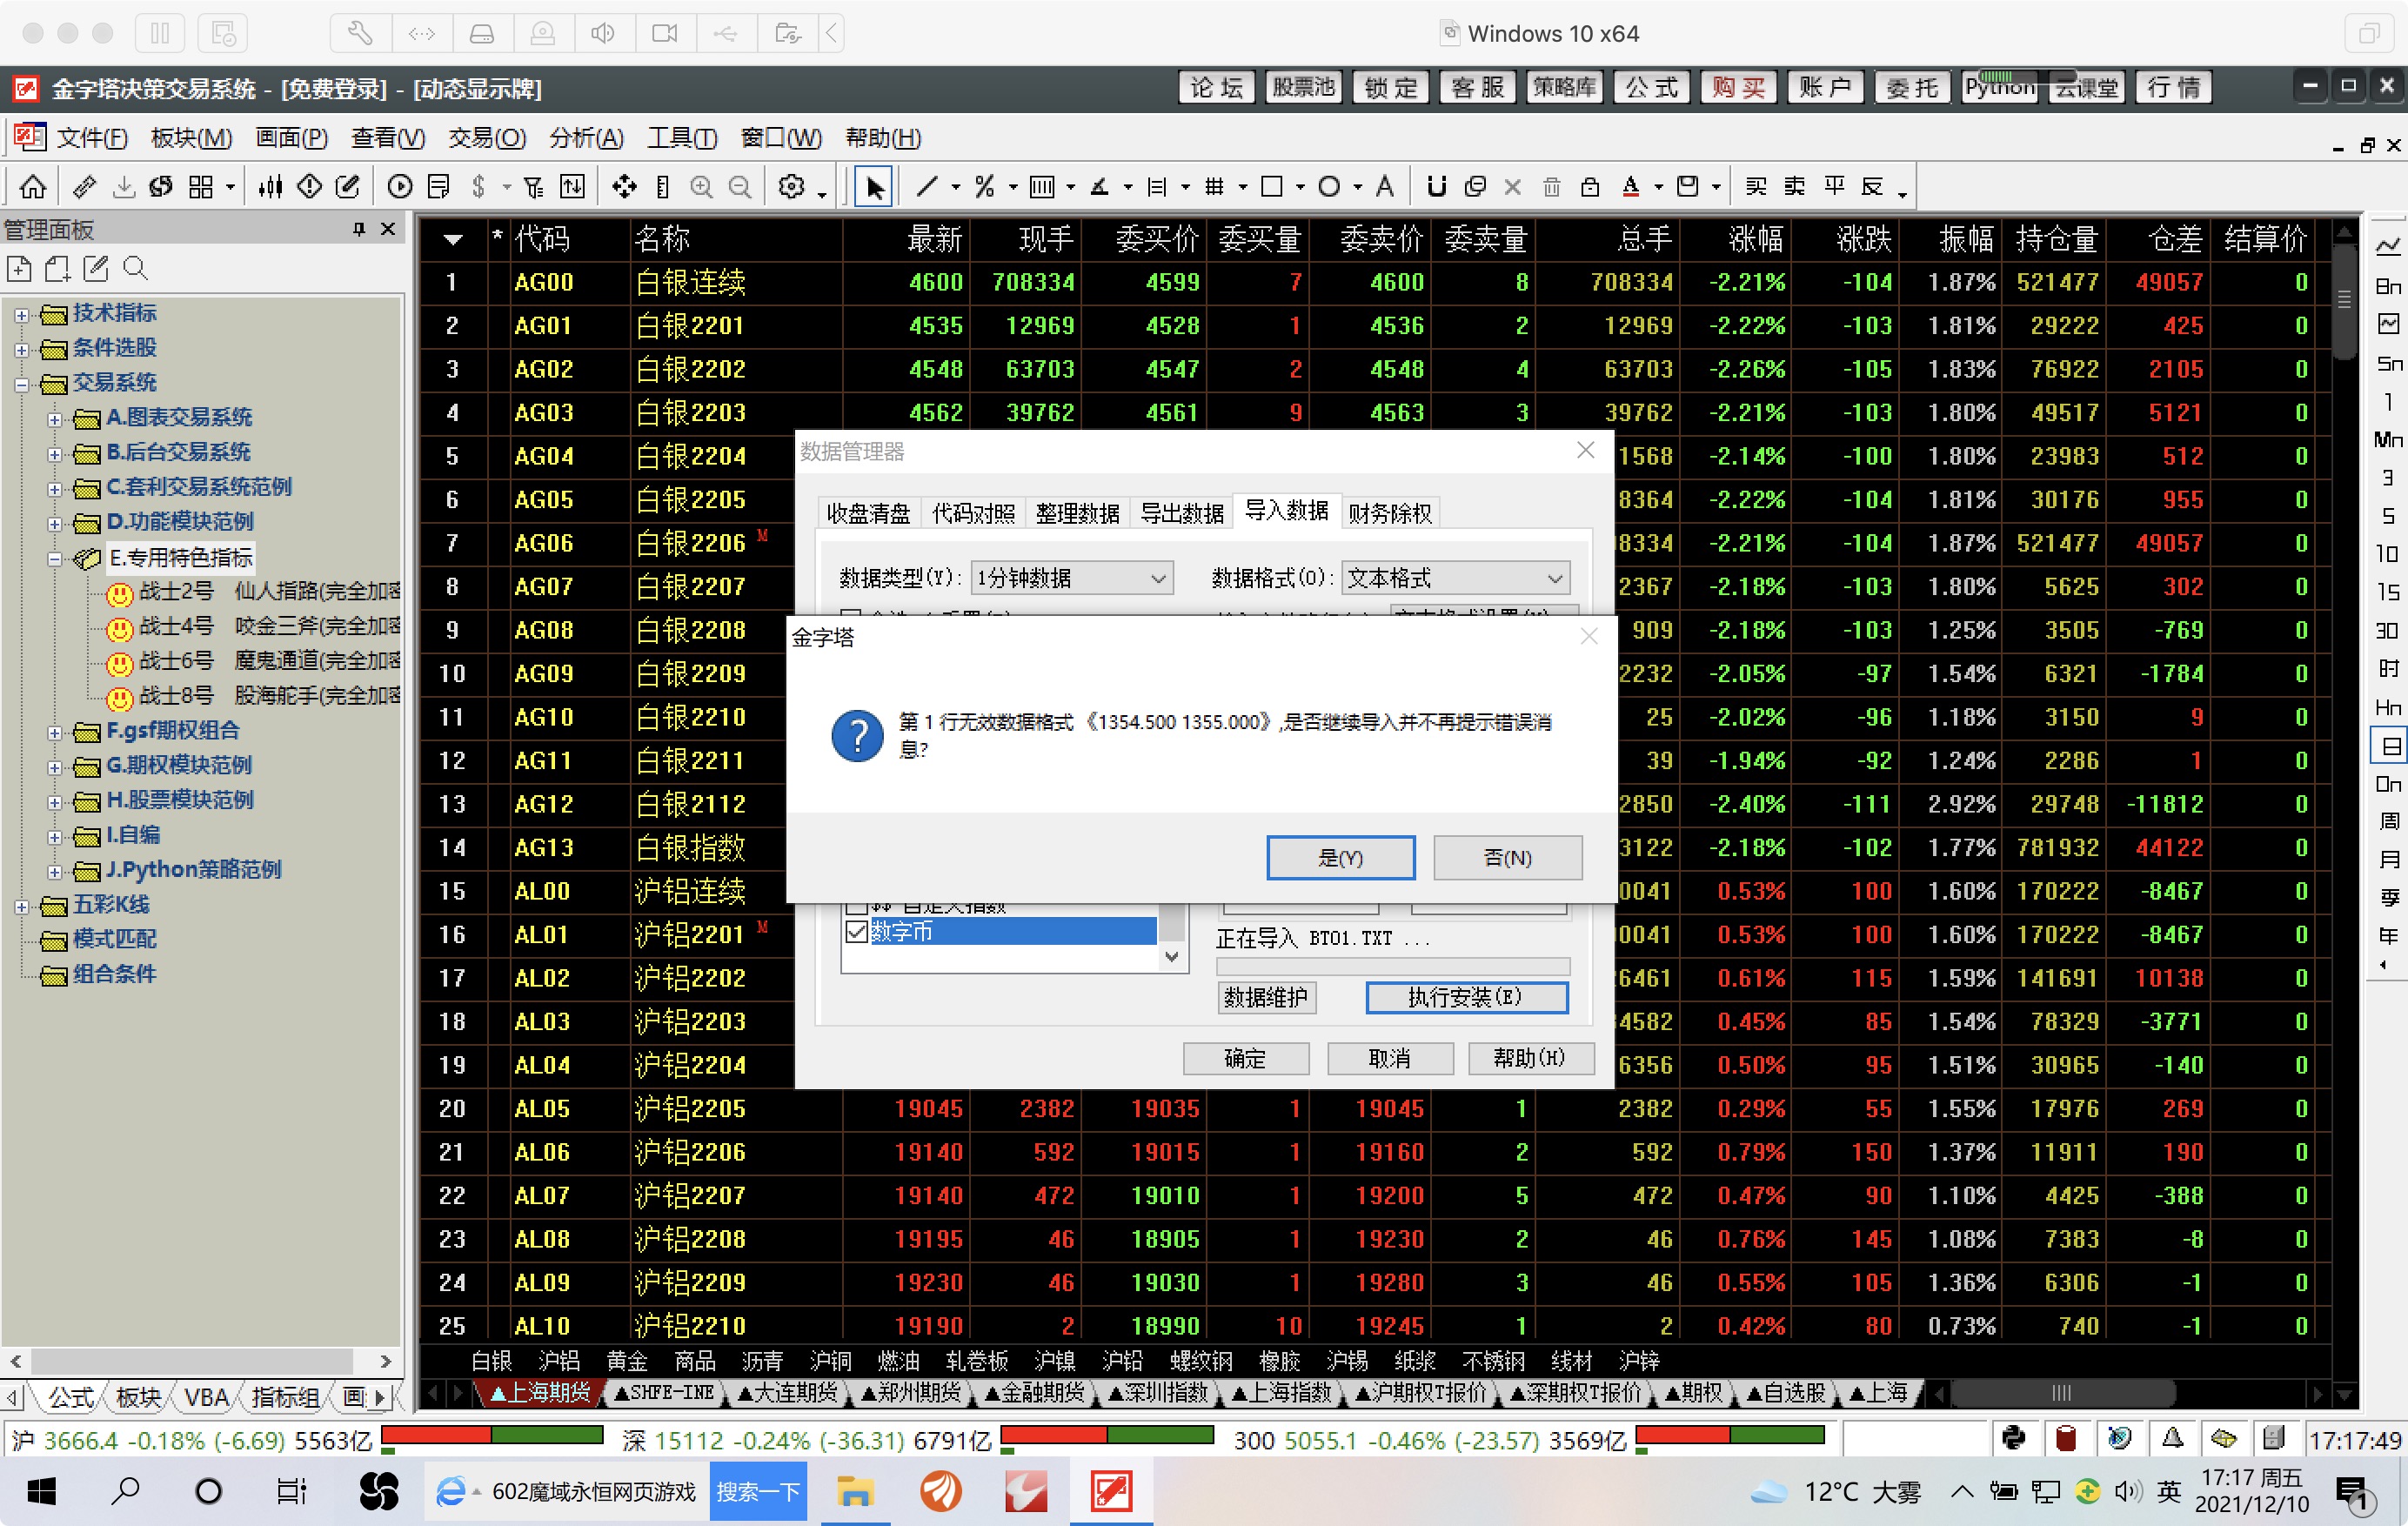2408x1526 pixels.
Task: Click 是(Y) in the 金字塔 dialog
Action: click(1340, 857)
